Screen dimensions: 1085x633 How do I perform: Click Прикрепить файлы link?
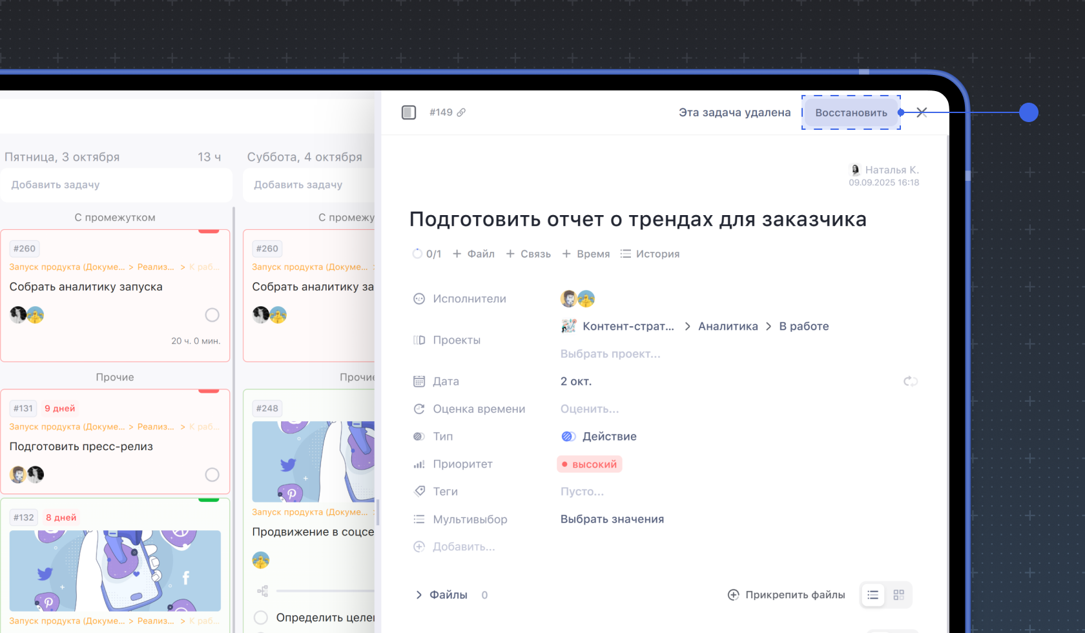[787, 595]
